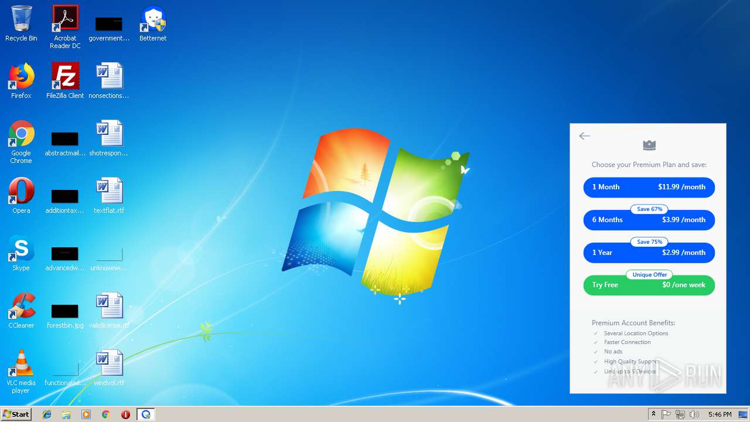Launch VLC media player shortcut
Image resolution: width=750 pixels, height=422 pixels.
click(x=21, y=372)
